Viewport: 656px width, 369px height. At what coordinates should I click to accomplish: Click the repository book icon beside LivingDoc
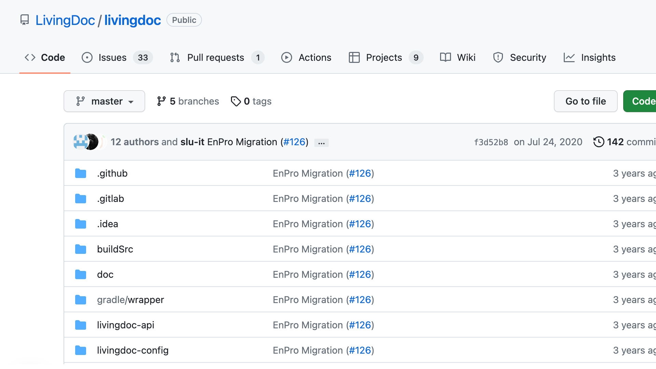(25, 20)
